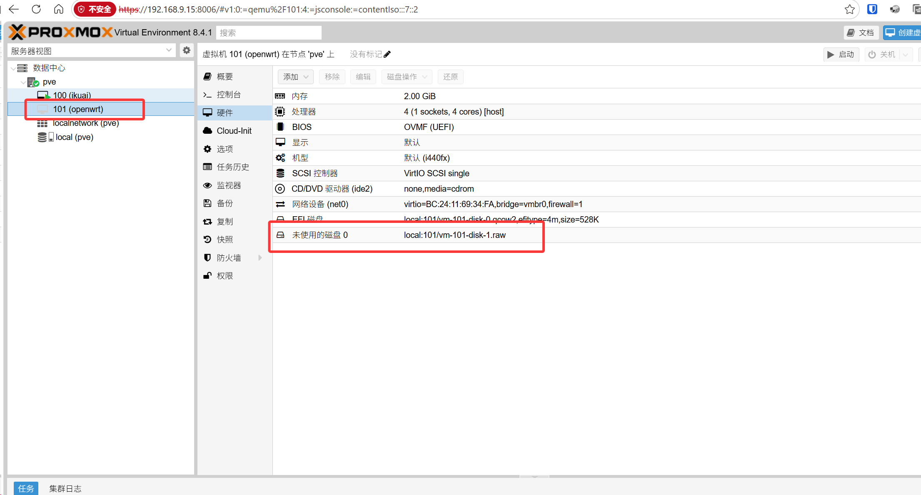Click the pencil icon to edit tags

[x=387, y=54]
